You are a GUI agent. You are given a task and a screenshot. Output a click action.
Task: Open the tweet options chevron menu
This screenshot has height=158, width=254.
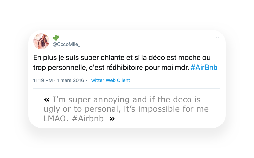tap(217, 38)
